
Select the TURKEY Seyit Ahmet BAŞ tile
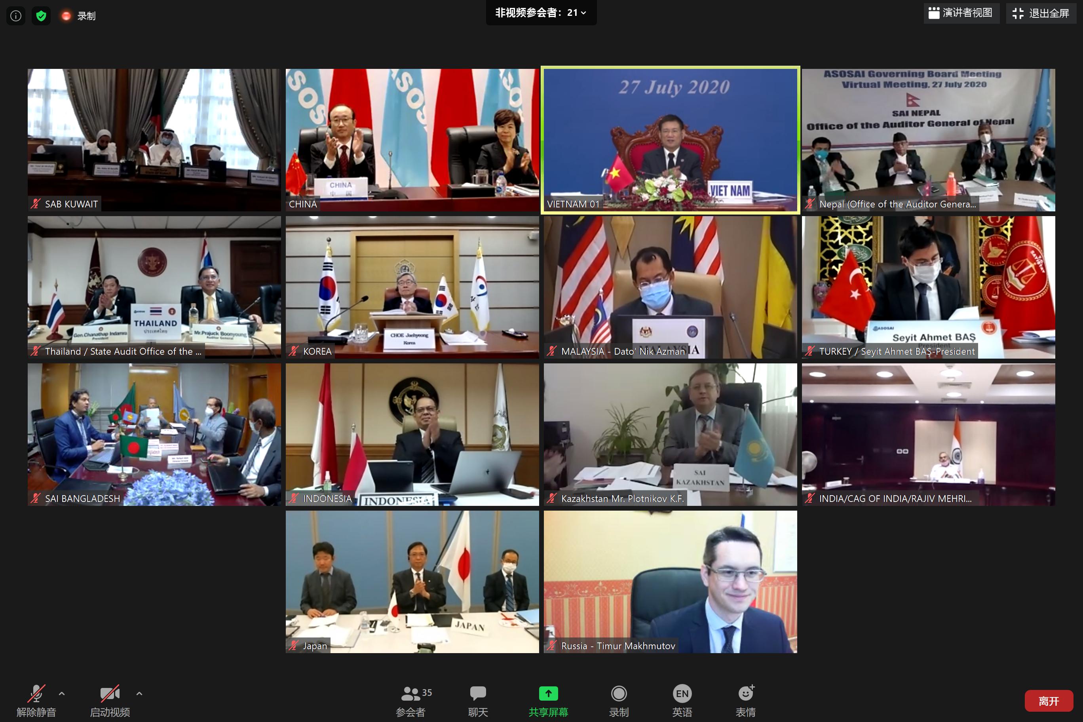click(x=928, y=287)
